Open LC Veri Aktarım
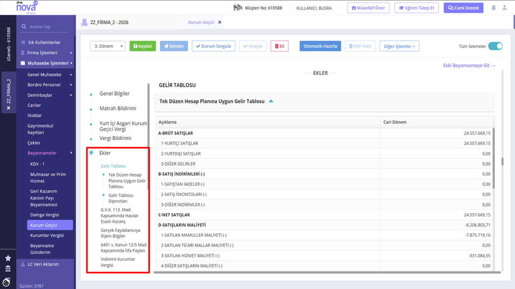 coord(43,264)
